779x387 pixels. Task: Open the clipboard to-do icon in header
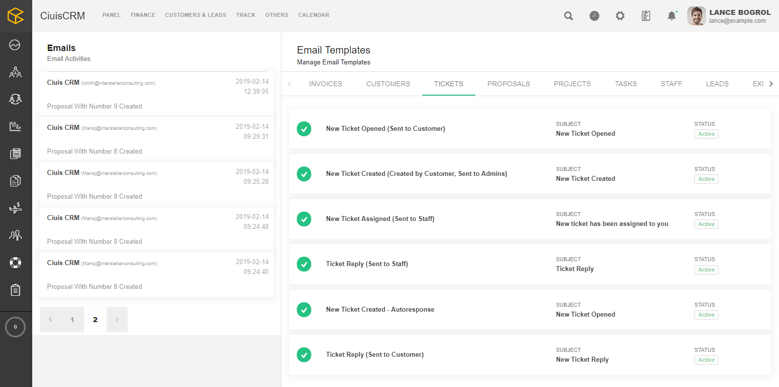(646, 16)
